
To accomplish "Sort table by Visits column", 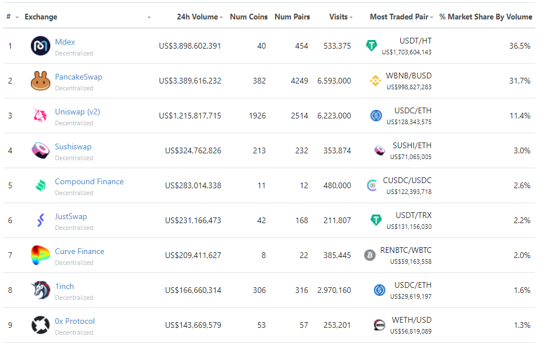I will pyautogui.click(x=341, y=17).
